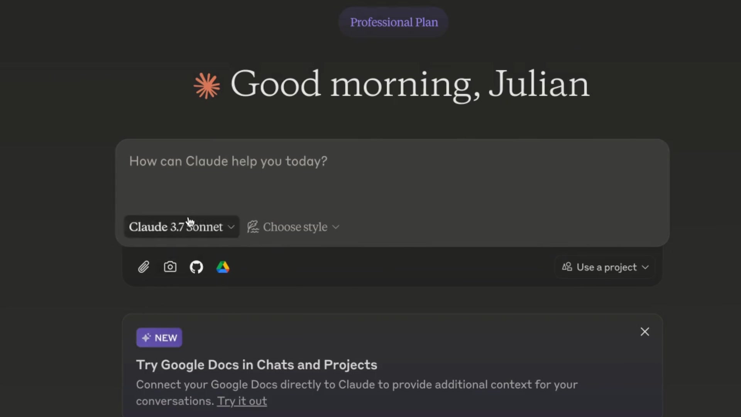Click the paperclip attach file icon
The width and height of the screenshot is (741, 417).
coord(144,267)
